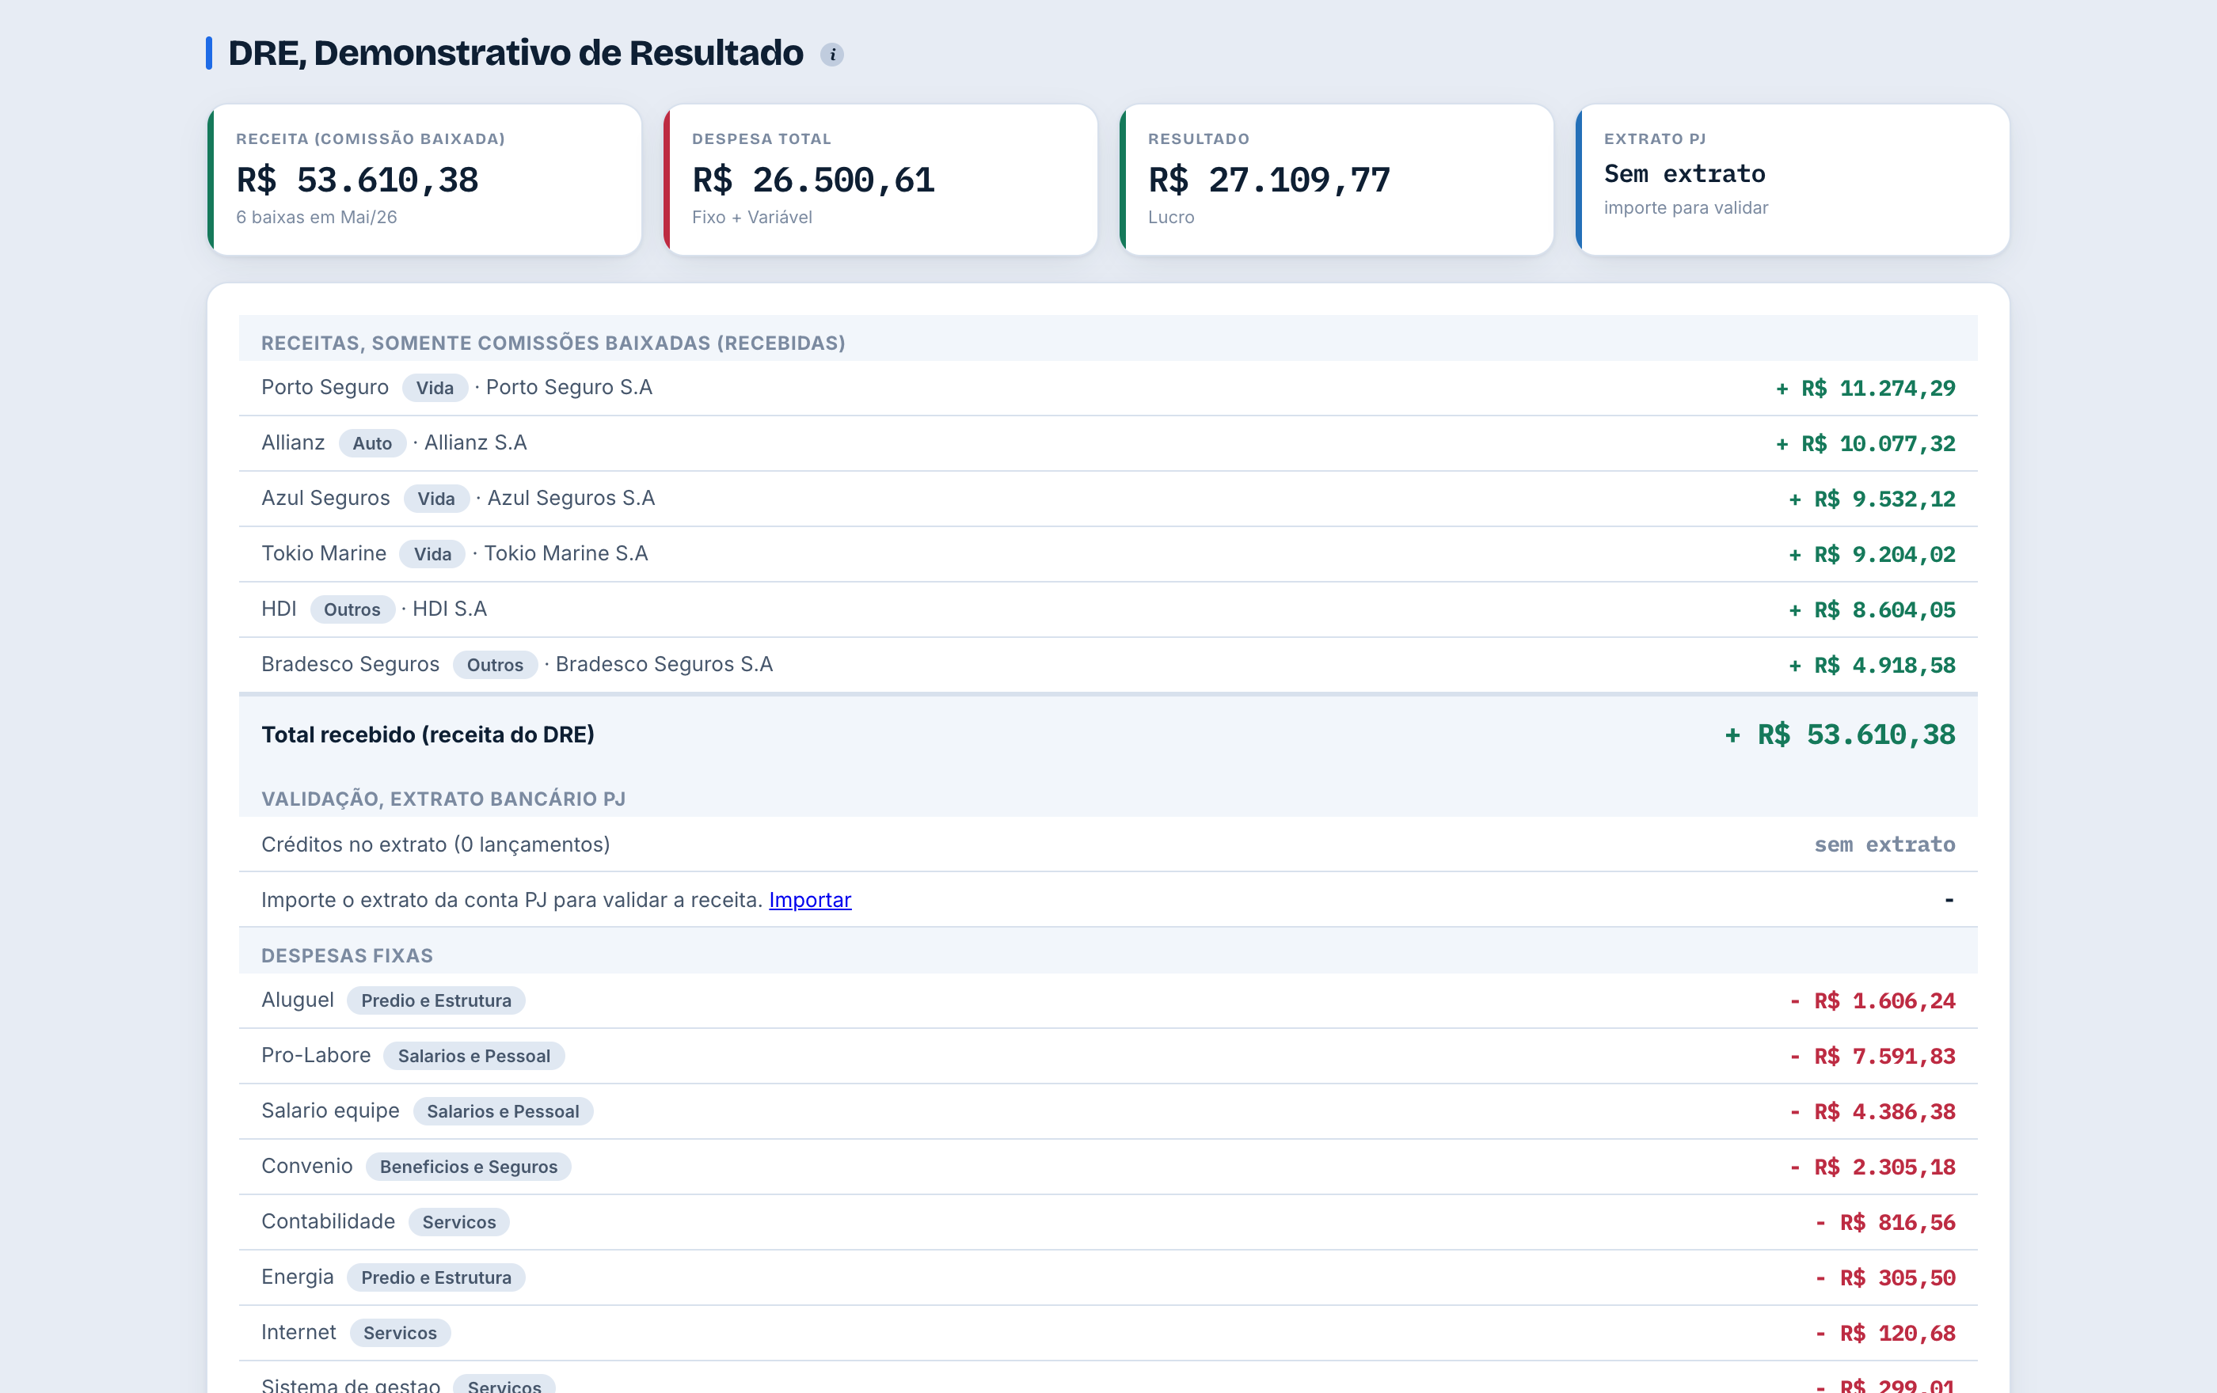Click the Outros tag on Bradesco Seguros row

click(x=494, y=664)
